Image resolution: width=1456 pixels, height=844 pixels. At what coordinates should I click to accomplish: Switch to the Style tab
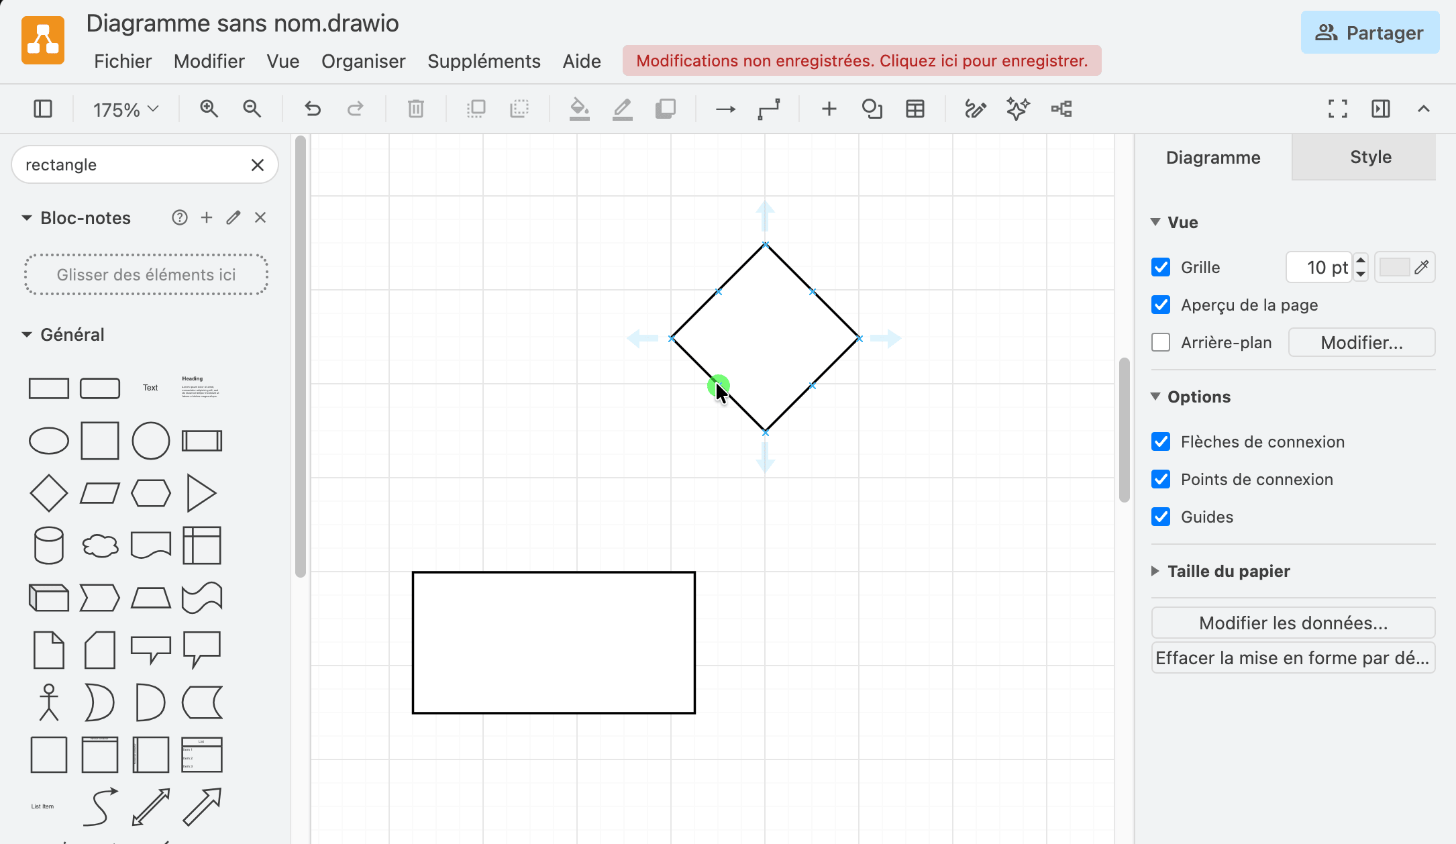pos(1371,157)
